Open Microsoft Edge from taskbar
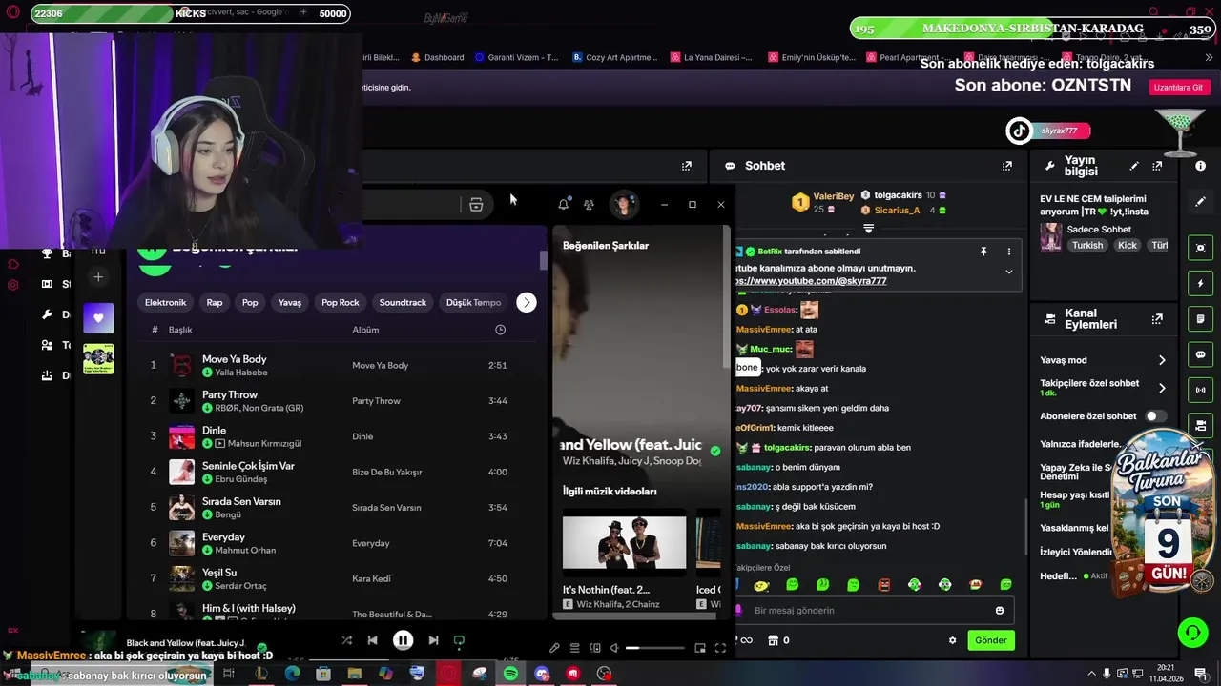The height and width of the screenshot is (686, 1221). (x=292, y=674)
